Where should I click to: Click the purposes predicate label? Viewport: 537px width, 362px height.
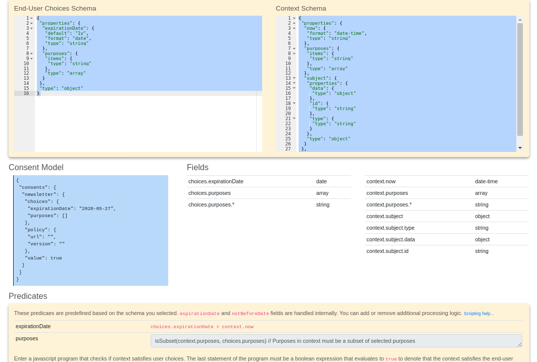[x=27, y=338]
